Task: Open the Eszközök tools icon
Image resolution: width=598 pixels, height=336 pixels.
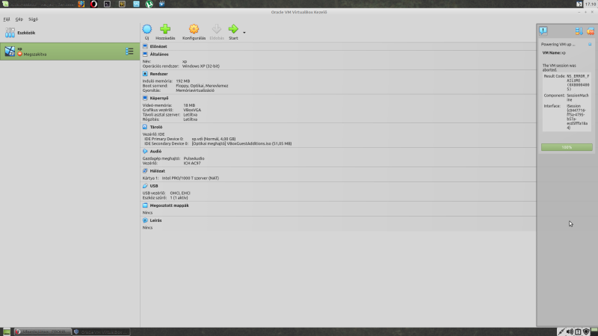Action: click(10, 33)
